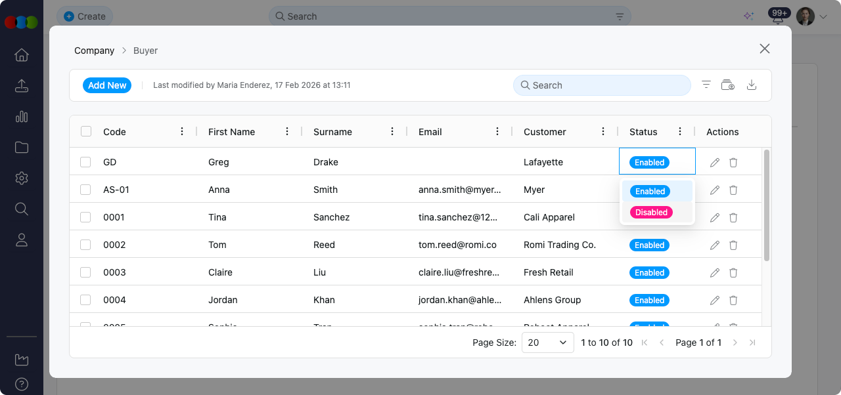Click the buyer table Search field
The height and width of the screenshot is (395, 841).
point(601,85)
